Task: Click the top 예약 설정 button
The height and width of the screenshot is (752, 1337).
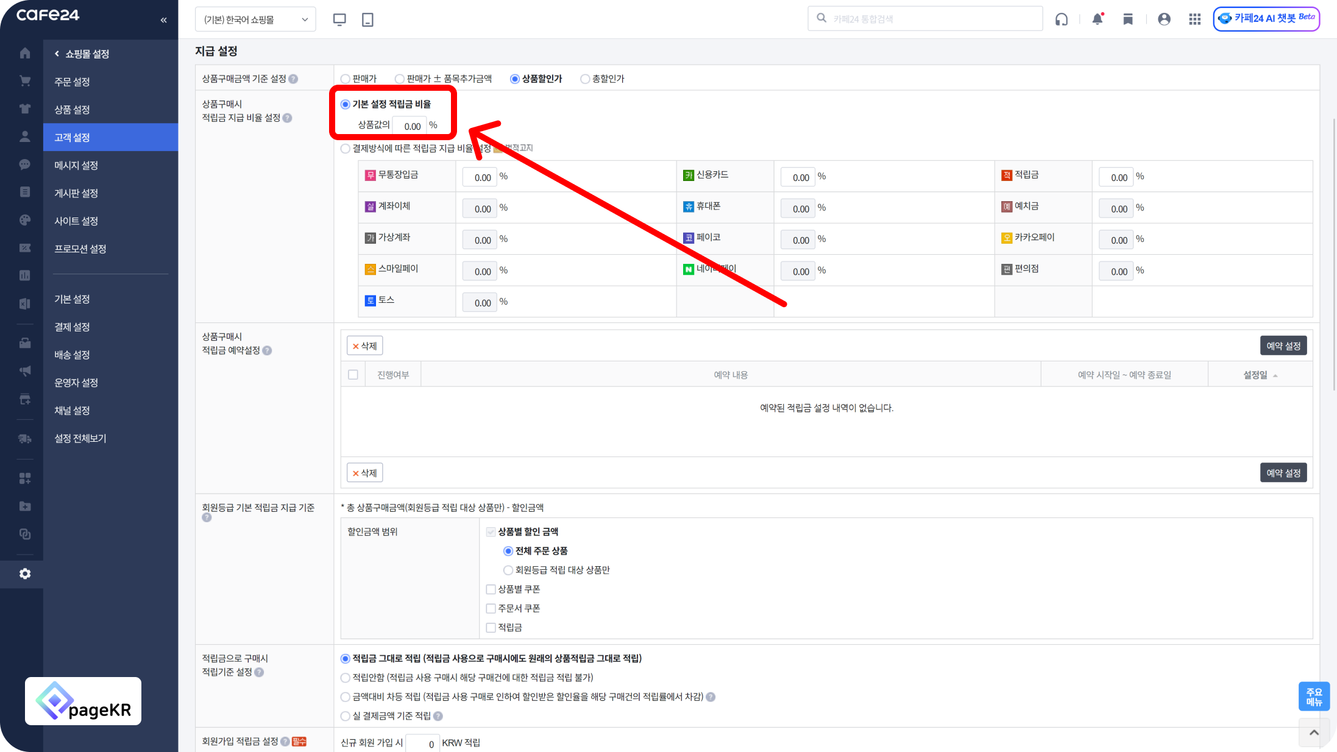Action: [x=1283, y=346]
